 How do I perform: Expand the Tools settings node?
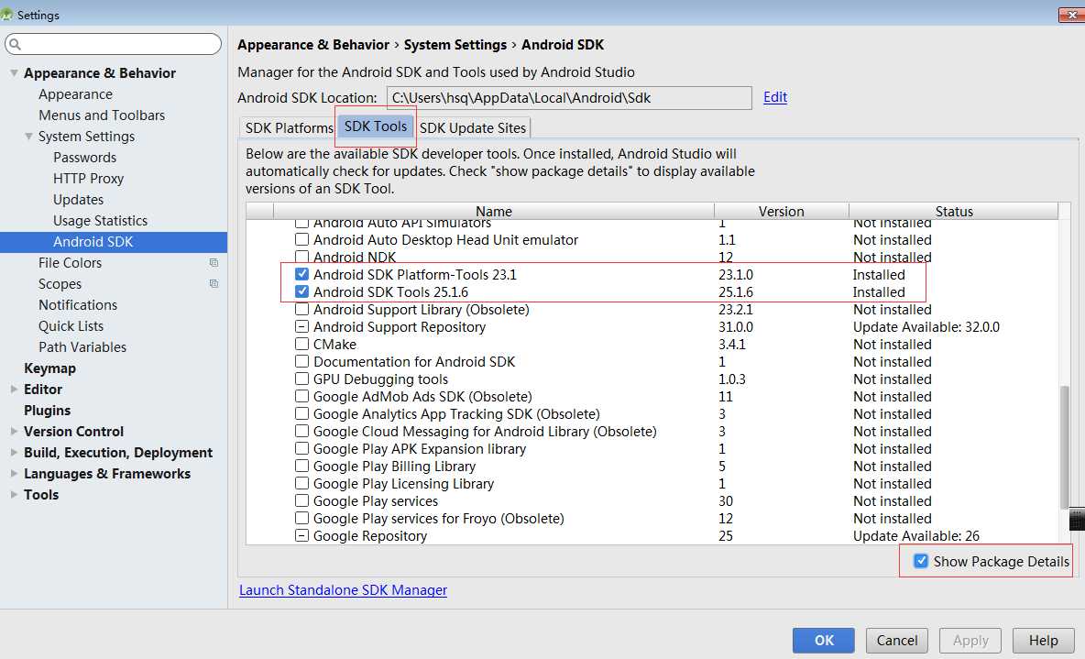point(14,494)
